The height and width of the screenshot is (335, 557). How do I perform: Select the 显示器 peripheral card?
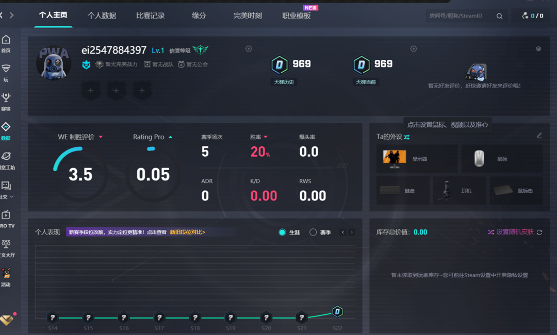tap(417, 159)
